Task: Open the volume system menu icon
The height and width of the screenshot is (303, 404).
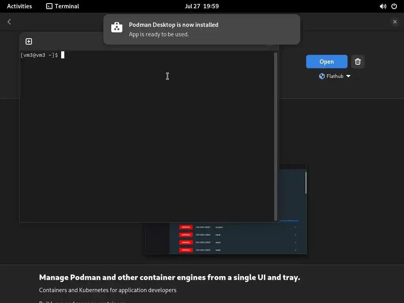Action: click(383, 6)
